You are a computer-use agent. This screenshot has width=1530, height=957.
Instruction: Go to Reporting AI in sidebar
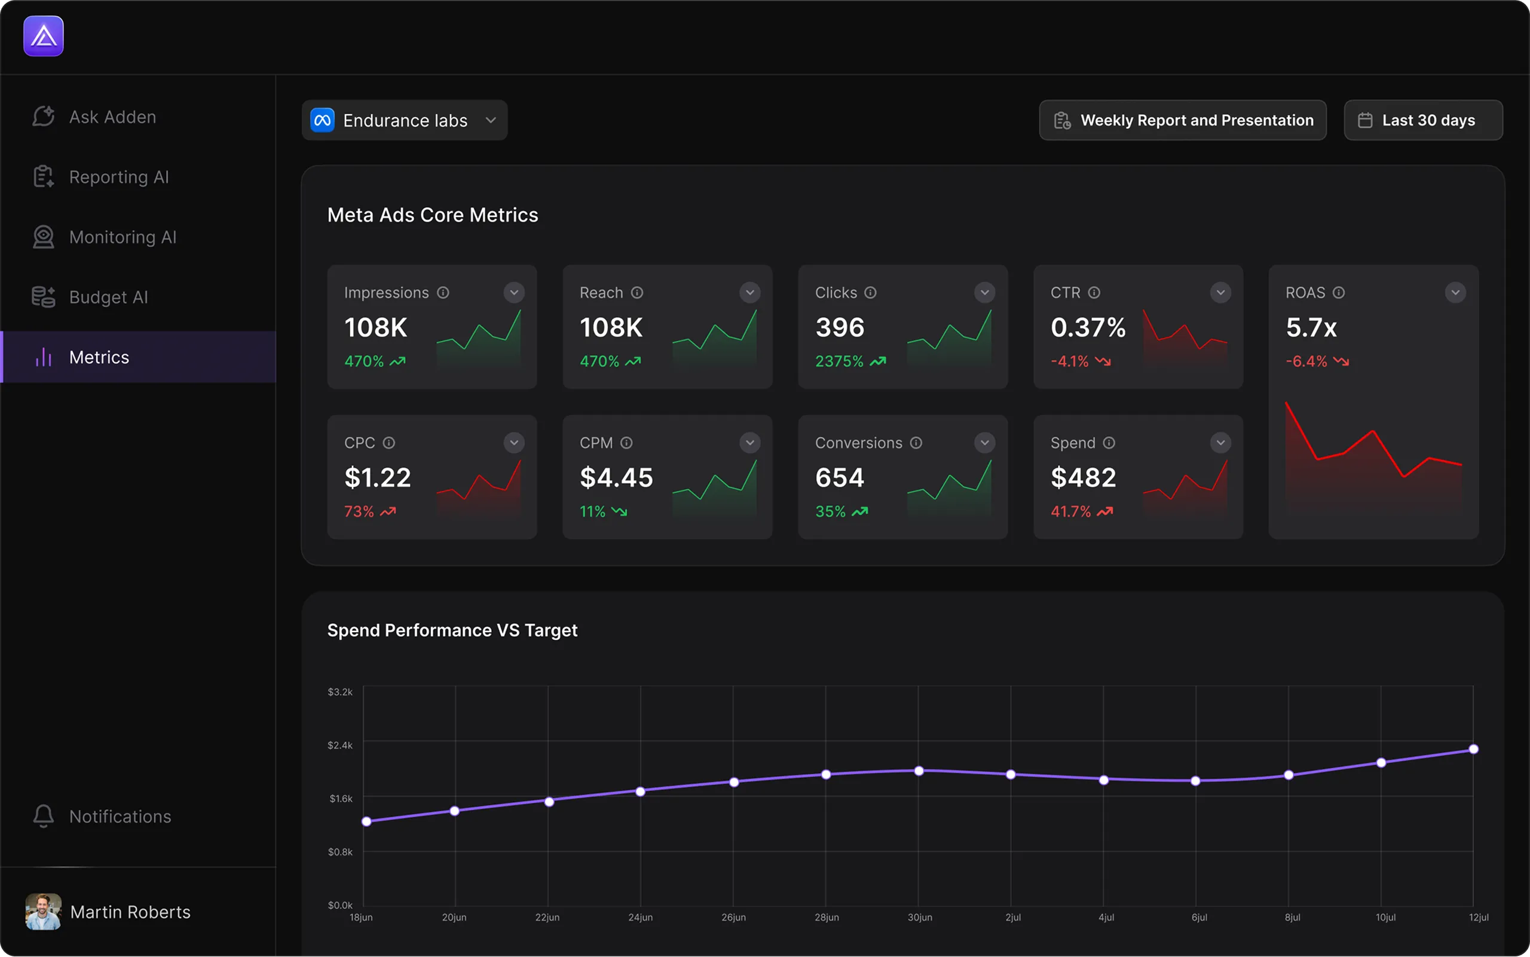tap(118, 177)
